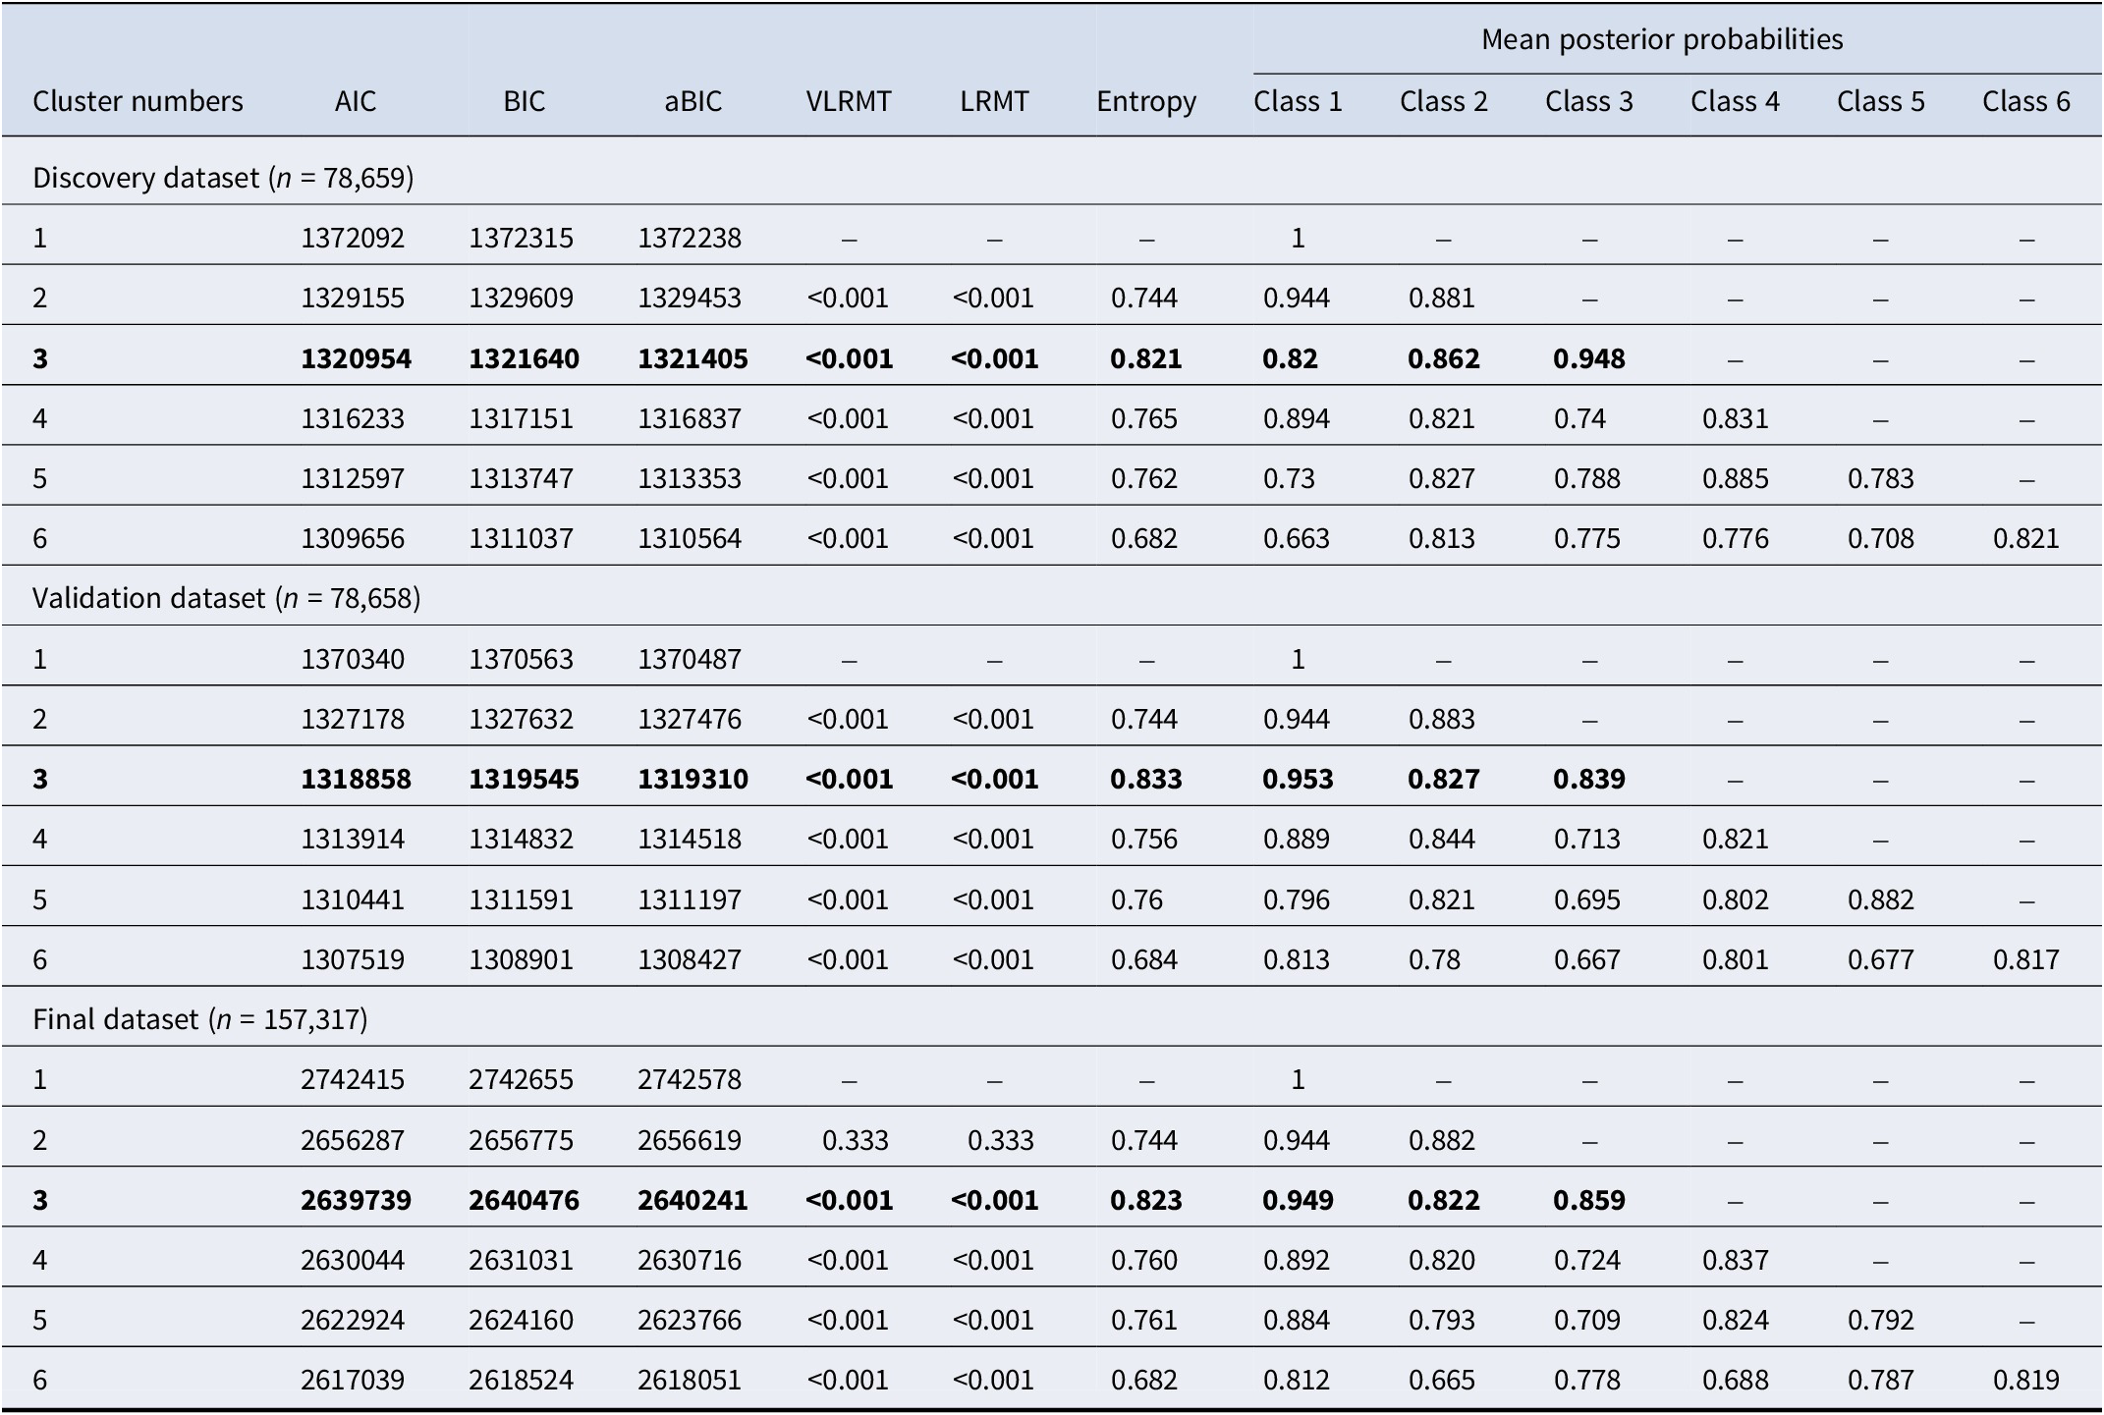Select AIC value 1372092
The width and height of the screenshot is (2104, 1415).
coord(353,238)
